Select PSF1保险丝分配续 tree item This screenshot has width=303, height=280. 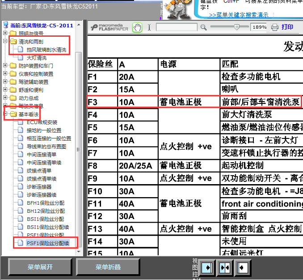(48, 243)
